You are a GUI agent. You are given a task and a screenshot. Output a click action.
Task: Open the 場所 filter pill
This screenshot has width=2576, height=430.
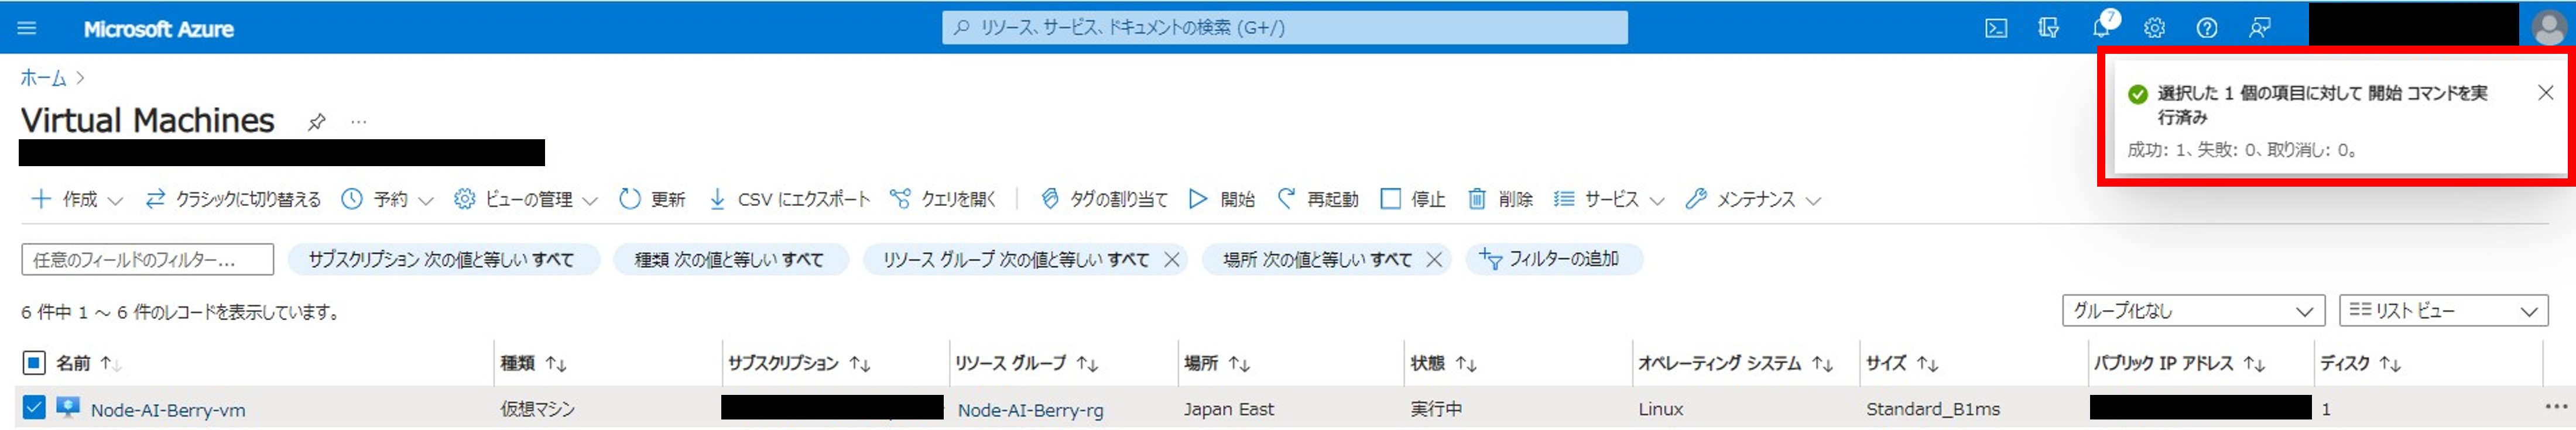pos(1316,259)
